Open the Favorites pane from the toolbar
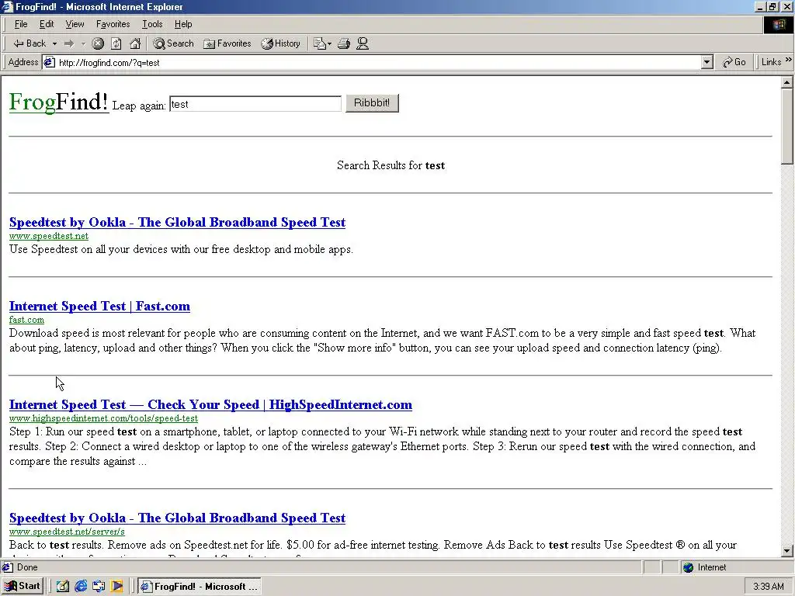Viewport: 795px width, 596px height. click(x=227, y=43)
